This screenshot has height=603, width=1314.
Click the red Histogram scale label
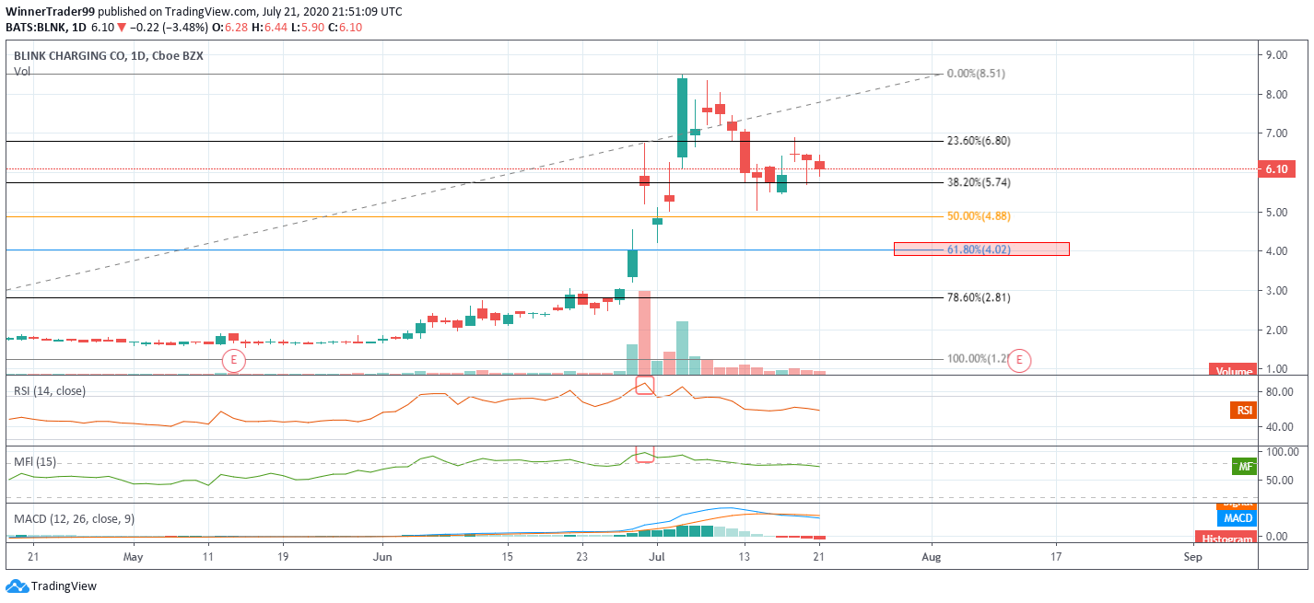pos(1226,538)
